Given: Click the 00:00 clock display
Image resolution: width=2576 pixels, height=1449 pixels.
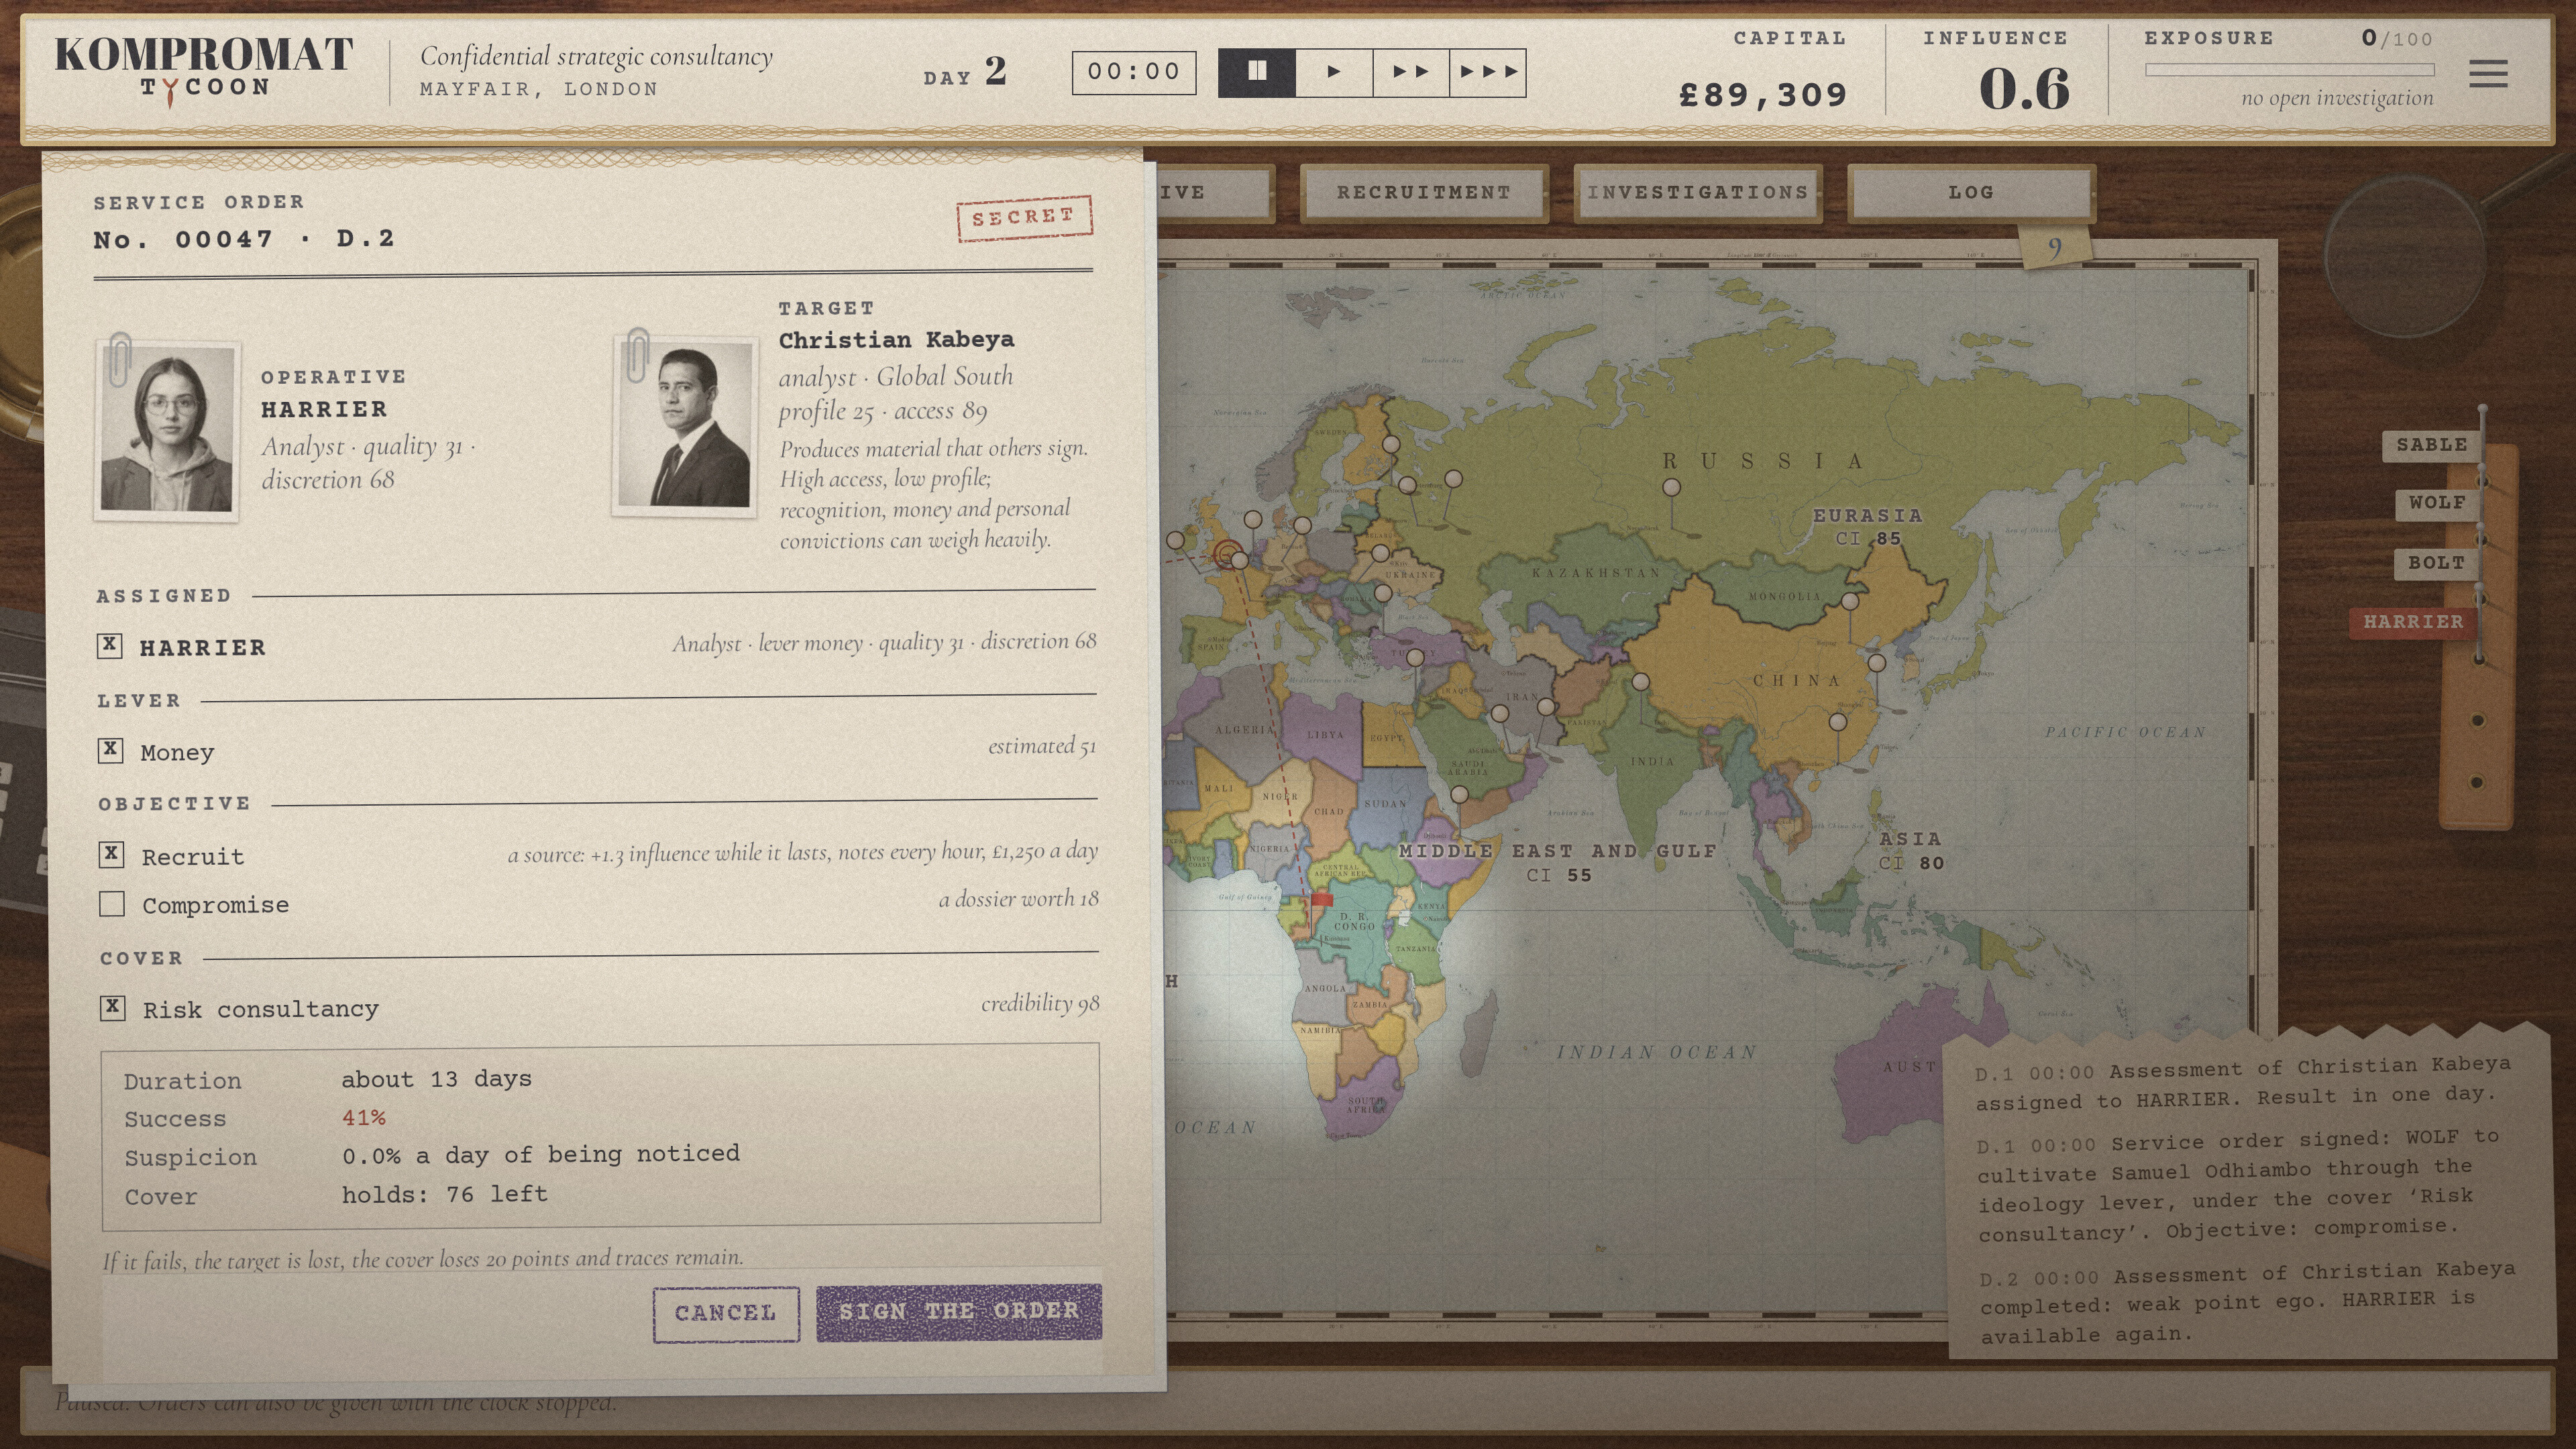Looking at the screenshot, I should [x=1134, y=72].
